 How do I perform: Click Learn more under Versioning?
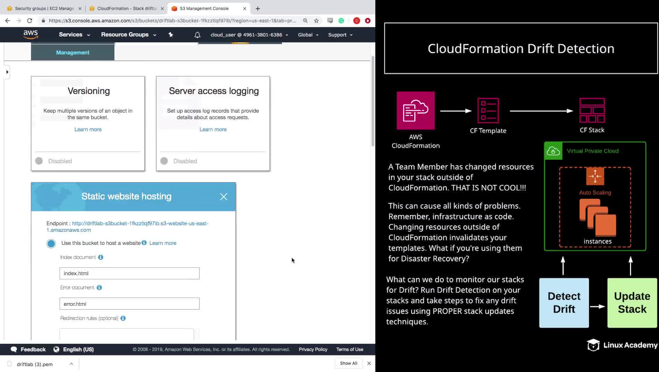88,130
